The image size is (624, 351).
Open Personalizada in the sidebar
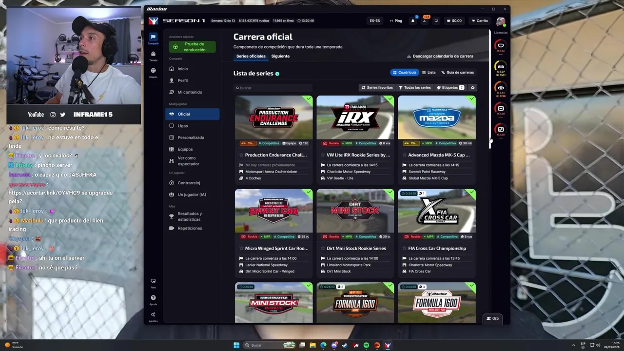coord(193,137)
